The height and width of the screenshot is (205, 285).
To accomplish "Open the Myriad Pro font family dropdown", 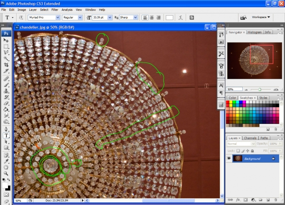I will [x=57, y=18].
